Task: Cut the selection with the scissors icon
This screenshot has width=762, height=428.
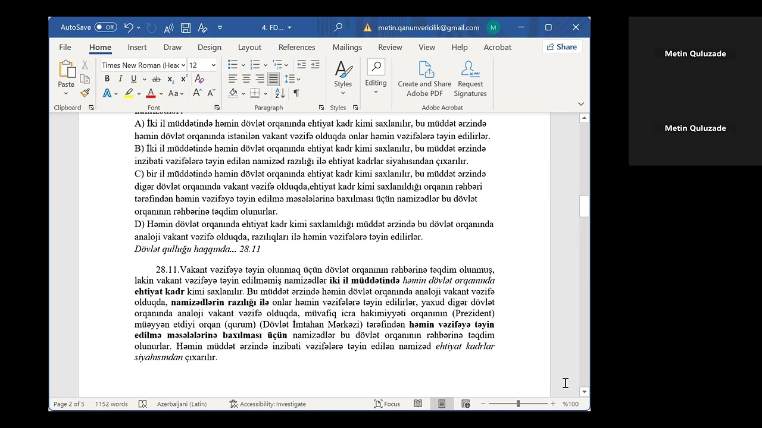Action: click(x=85, y=65)
